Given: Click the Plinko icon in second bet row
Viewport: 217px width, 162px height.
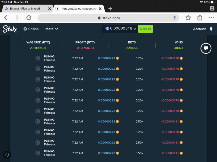Looking at the screenshot, I should tap(38, 69).
